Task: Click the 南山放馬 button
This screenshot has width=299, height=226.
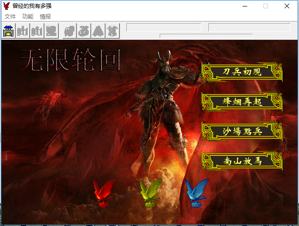Action: coord(242,161)
